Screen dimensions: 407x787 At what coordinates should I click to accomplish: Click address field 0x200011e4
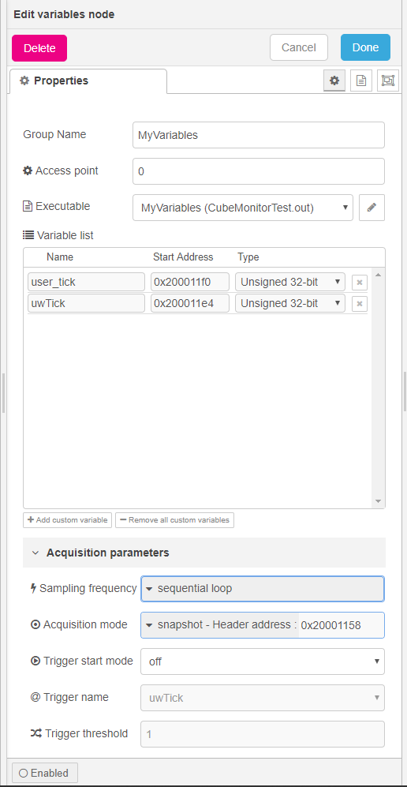coord(190,303)
